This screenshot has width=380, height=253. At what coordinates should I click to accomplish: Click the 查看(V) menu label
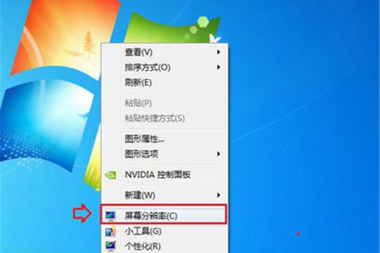138,52
